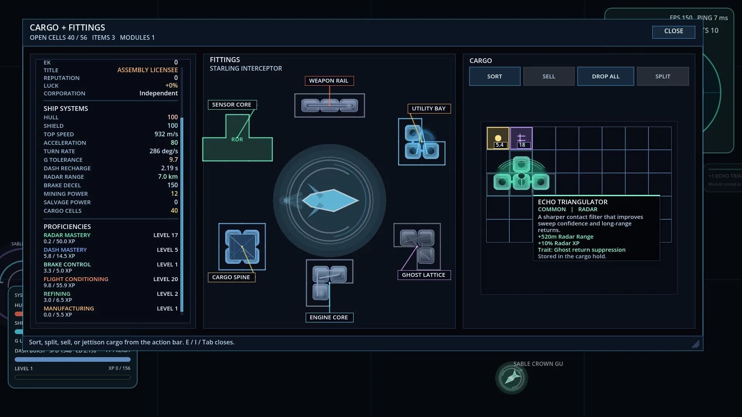Select the yellow ore item in cargo
The height and width of the screenshot is (417, 742).
click(498, 138)
